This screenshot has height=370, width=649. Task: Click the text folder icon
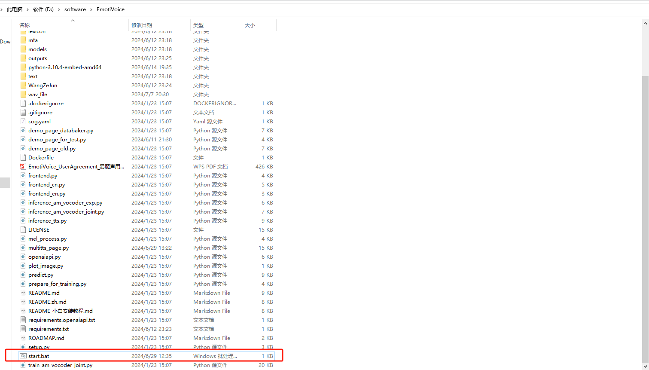23,76
